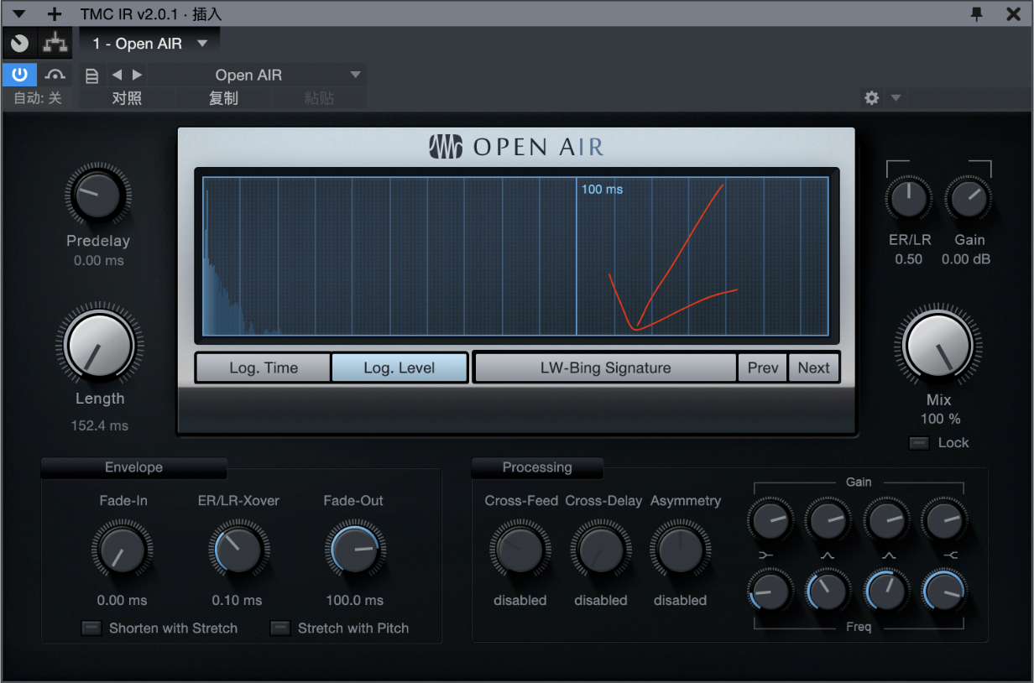Click the Envelope section header
Image resolution: width=1034 pixels, height=683 pixels.
(133, 467)
